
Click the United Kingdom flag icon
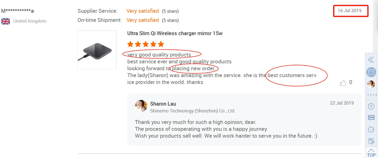click(6, 21)
